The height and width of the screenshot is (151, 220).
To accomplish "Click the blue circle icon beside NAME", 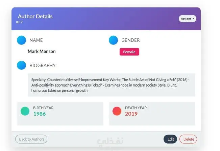I will point(22,40).
